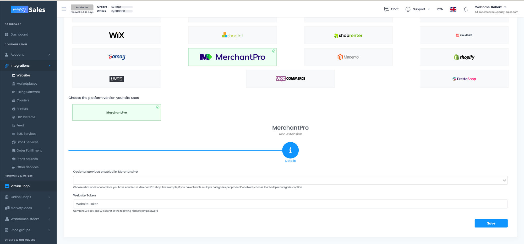Open Websites integrations page
Viewport: 524px width, 244px height.
[23, 75]
